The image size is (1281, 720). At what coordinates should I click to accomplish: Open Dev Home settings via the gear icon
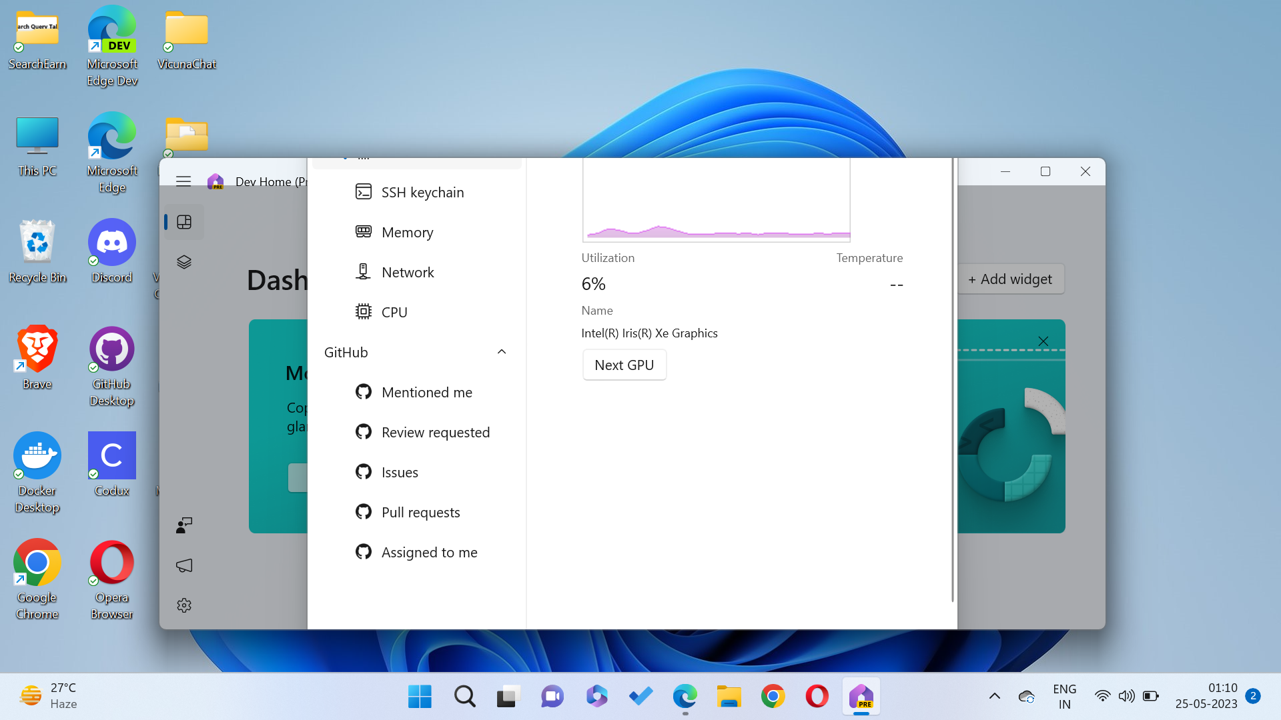[x=183, y=605]
